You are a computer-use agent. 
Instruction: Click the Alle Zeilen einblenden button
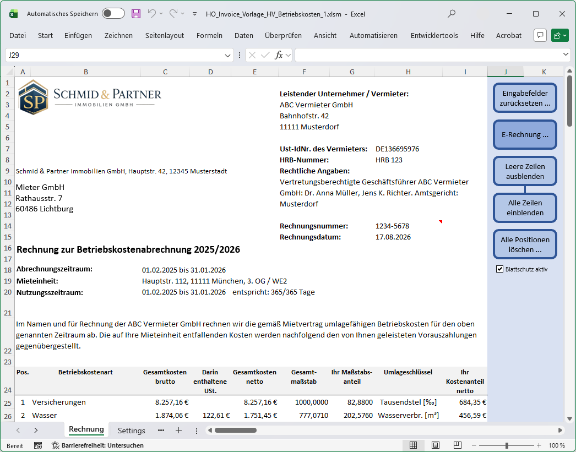pos(525,208)
